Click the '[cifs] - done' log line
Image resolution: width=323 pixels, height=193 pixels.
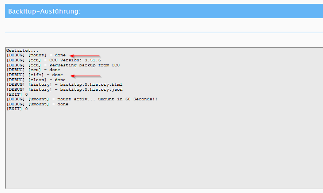[35, 75]
